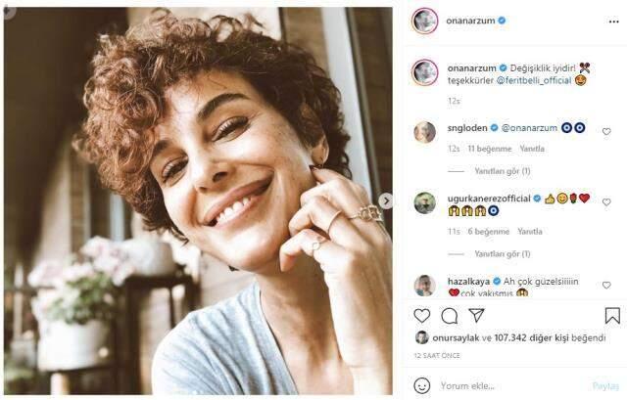View the '107.342 diğer kişi' likes list
Viewport: 627px width, 400px height.
526,336
